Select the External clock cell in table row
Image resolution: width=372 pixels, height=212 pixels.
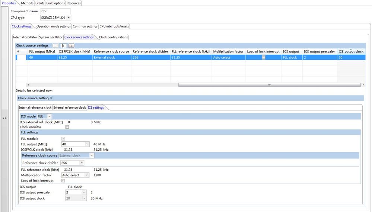[x=111, y=57]
